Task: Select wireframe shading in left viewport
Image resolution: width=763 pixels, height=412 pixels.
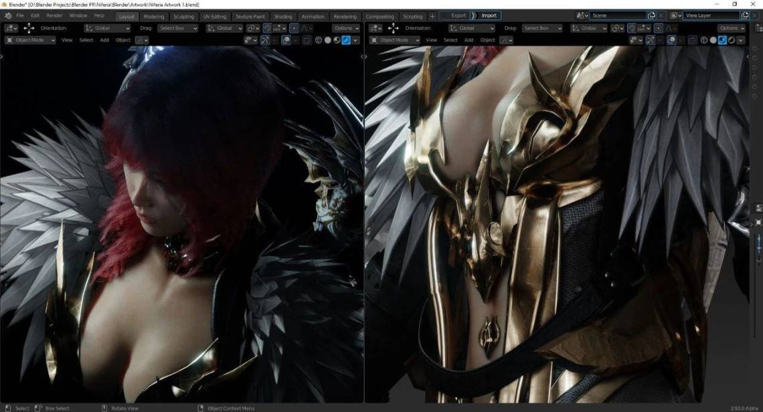Action: [x=318, y=40]
